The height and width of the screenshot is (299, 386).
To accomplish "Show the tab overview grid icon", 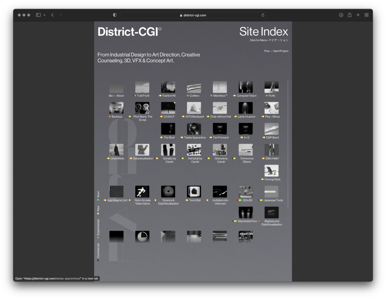I will pos(366,15).
